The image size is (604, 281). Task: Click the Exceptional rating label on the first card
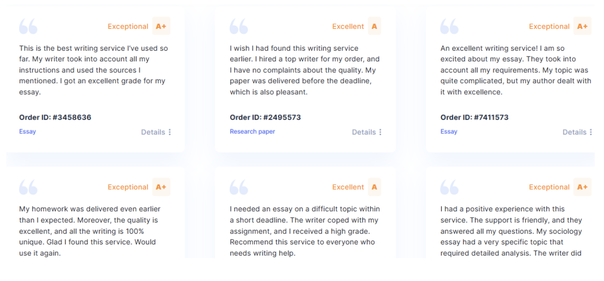tap(128, 26)
